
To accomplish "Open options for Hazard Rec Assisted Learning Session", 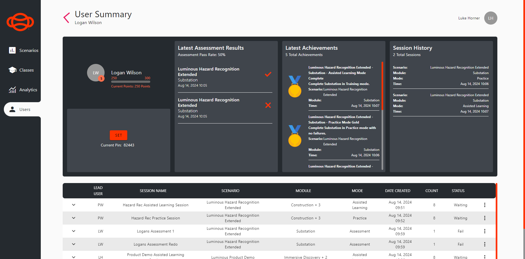I will [x=484, y=205].
